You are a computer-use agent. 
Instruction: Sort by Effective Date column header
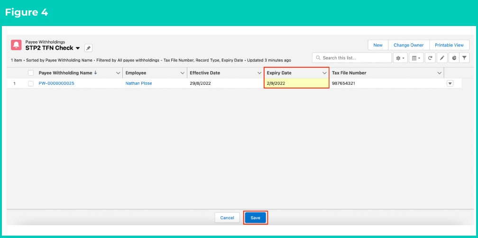205,73
